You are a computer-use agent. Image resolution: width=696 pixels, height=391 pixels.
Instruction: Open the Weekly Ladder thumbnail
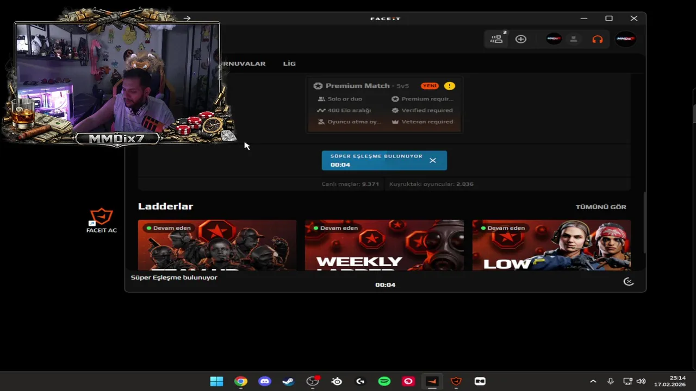pyautogui.click(x=384, y=245)
